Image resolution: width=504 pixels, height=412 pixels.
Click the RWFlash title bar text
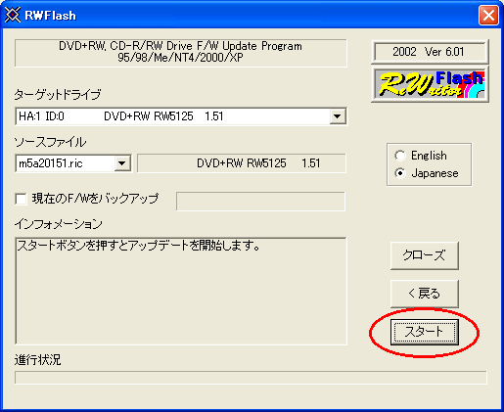pos(51,16)
